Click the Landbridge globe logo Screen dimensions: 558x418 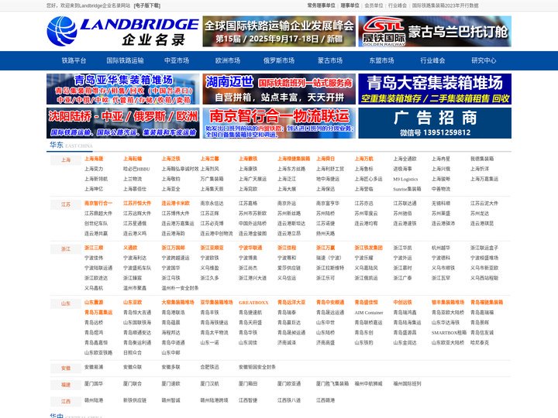[x=61, y=31]
